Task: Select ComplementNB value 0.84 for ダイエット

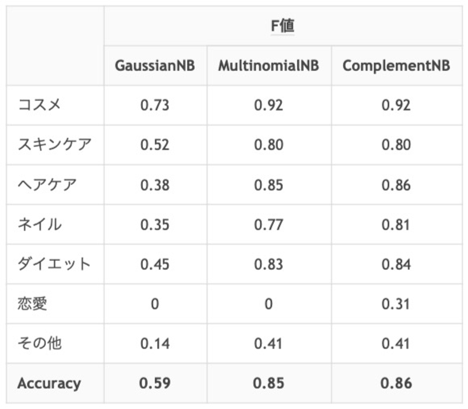Action: (x=396, y=264)
